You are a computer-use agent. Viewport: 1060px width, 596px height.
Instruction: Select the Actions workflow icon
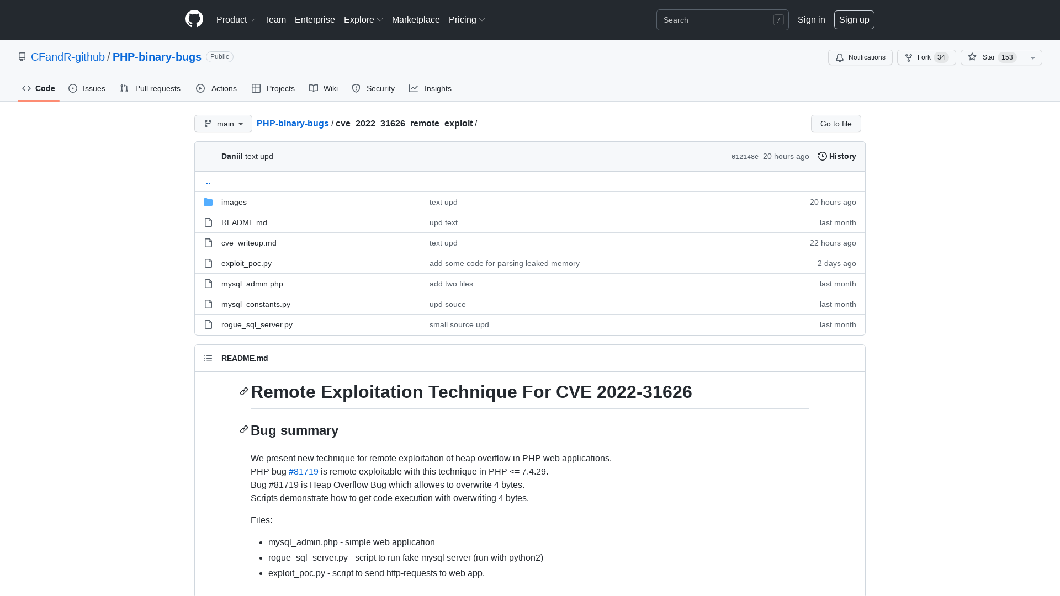200,88
